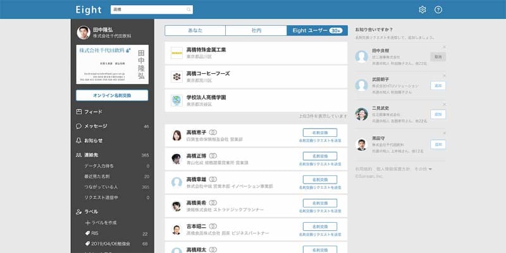
Task: Open 田中隆弘 profile avatar in sidebar
Action: [83, 33]
